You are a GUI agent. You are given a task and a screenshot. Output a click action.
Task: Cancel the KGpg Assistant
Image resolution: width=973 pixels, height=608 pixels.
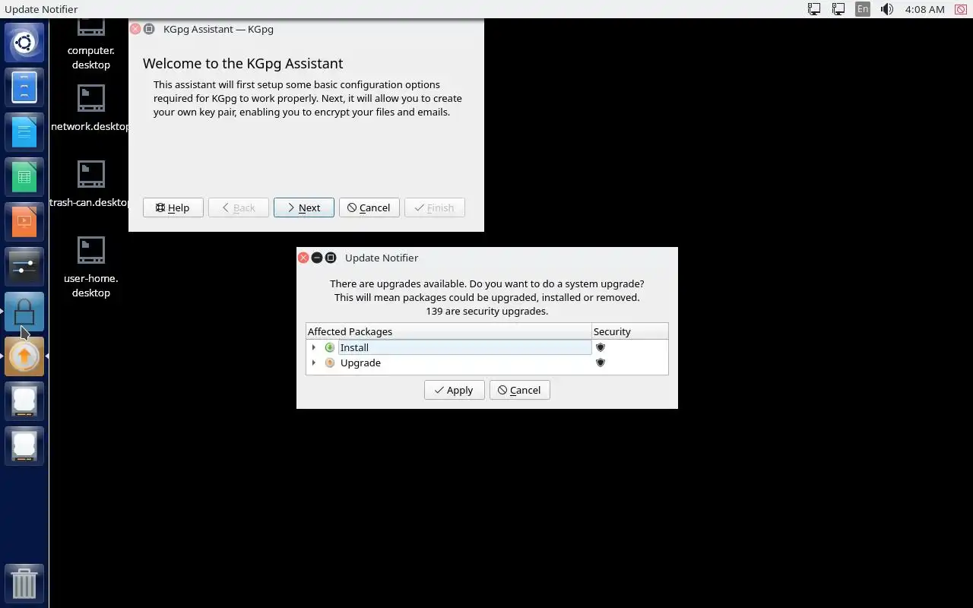click(x=369, y=207)
